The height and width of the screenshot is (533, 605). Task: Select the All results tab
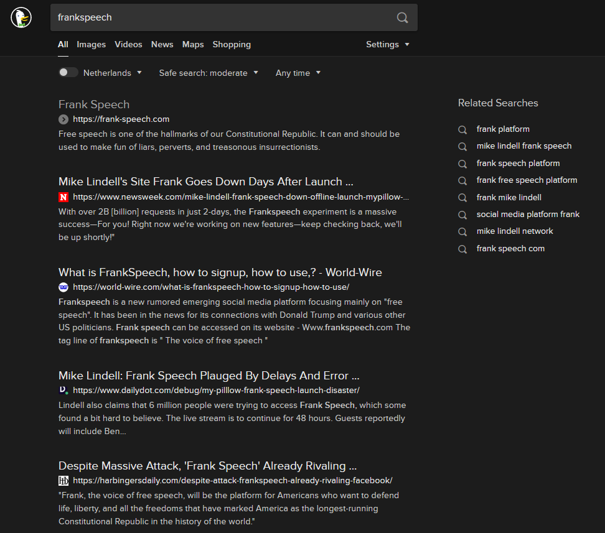coord(63,44)
